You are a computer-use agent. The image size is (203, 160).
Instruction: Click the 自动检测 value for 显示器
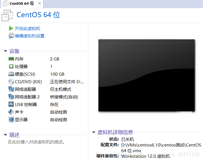coord(58,120)
